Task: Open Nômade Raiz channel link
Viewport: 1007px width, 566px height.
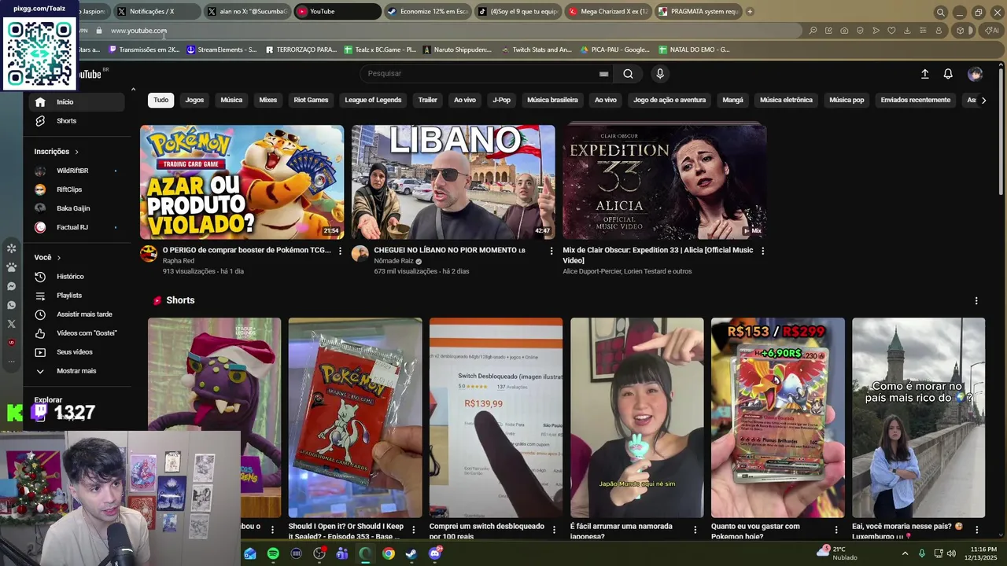Action: pyautogui.click(x=393, y=261)
